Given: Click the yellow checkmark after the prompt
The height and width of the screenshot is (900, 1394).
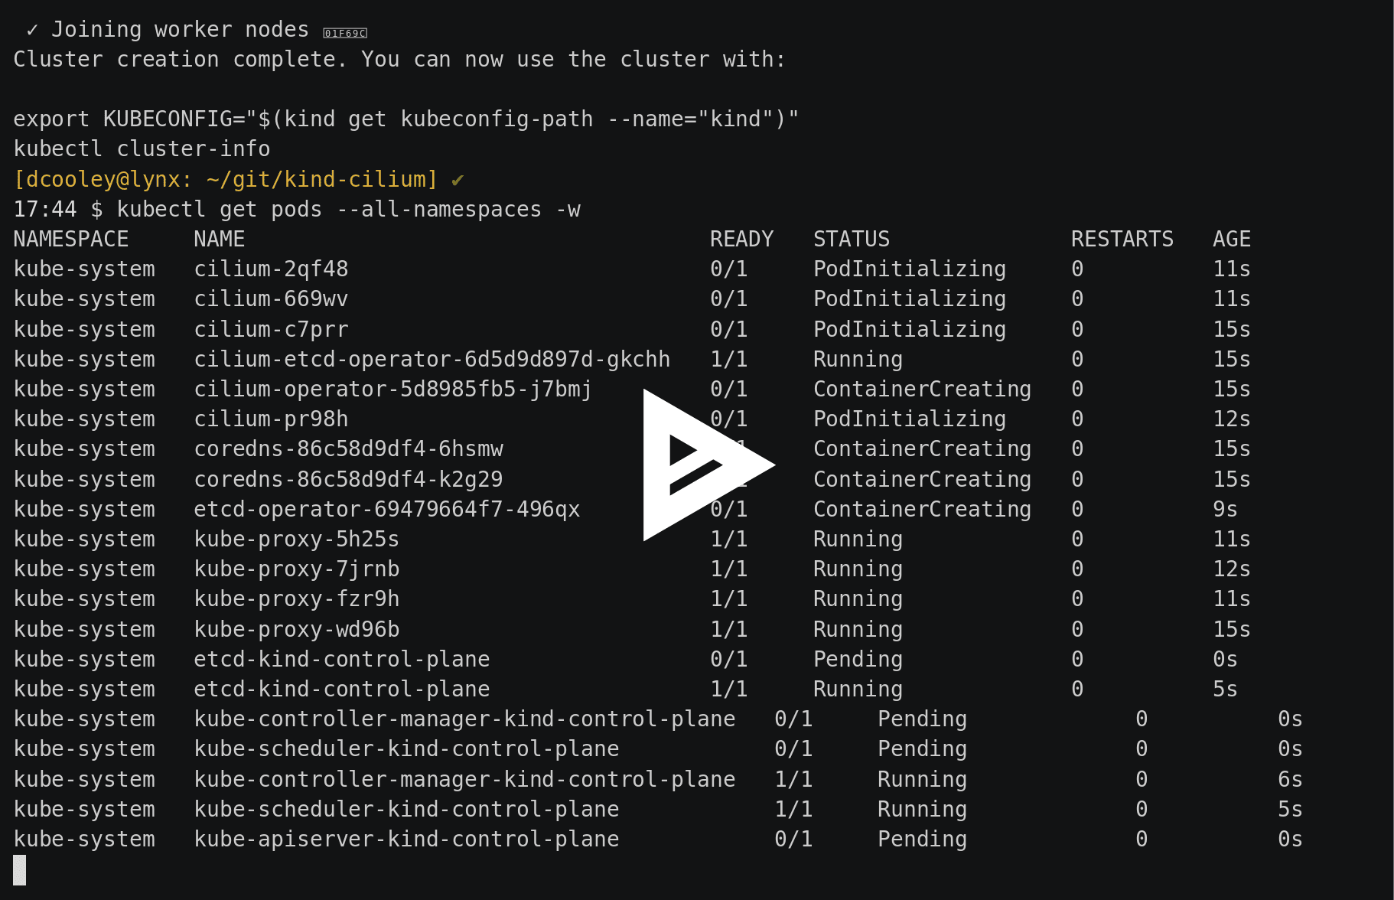Looking at the screenshot, I should (458, 181).
